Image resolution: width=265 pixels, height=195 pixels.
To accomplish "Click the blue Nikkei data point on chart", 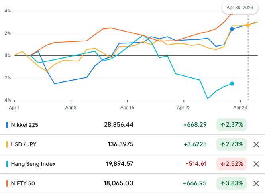I will click(232, 29).
